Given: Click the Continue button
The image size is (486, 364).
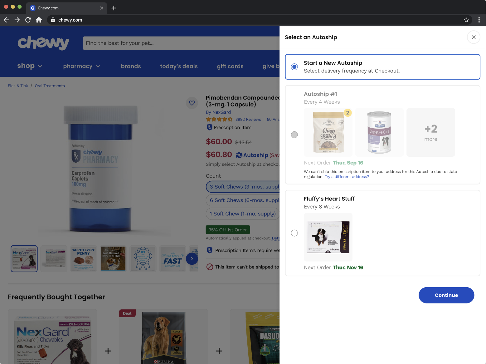Looking at the screenshot, I should point(446,295).
